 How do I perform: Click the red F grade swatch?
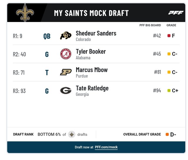169,36
